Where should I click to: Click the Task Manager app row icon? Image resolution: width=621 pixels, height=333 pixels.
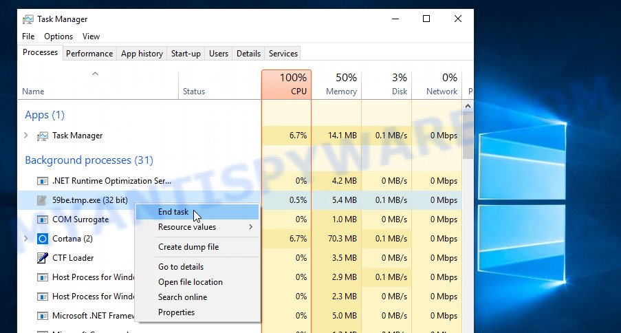(43, 136)
